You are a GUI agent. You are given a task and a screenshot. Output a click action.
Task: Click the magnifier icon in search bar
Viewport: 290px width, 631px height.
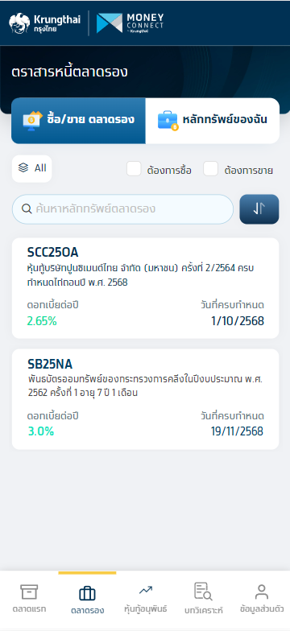(27, 209)
